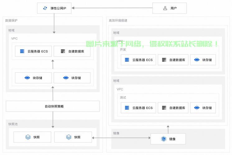Viewport: 232px width, 155px height.
Task: Select the left 快照 icon in 快照池
Action: point(28,137)
